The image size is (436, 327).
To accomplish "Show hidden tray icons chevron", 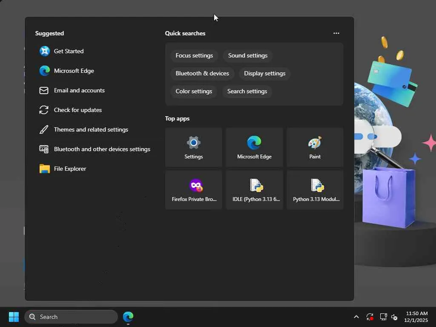I will 356,317.
